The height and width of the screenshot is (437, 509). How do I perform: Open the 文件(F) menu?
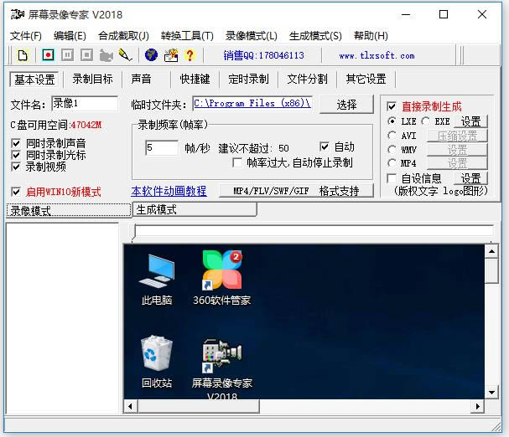pyautogui.click(x=26, y=36)
